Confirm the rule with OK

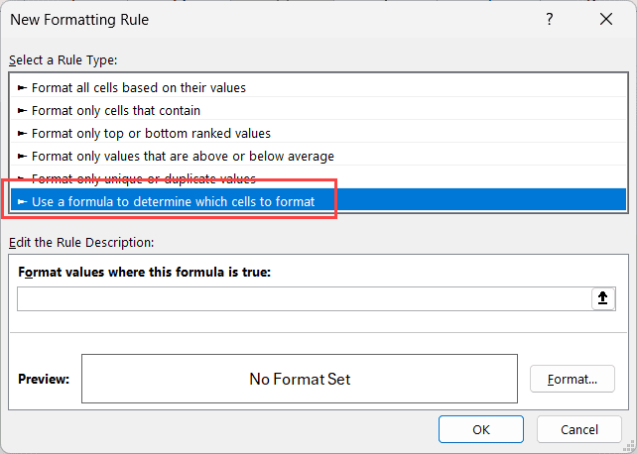pyautogui.click(x=481, y=429)
